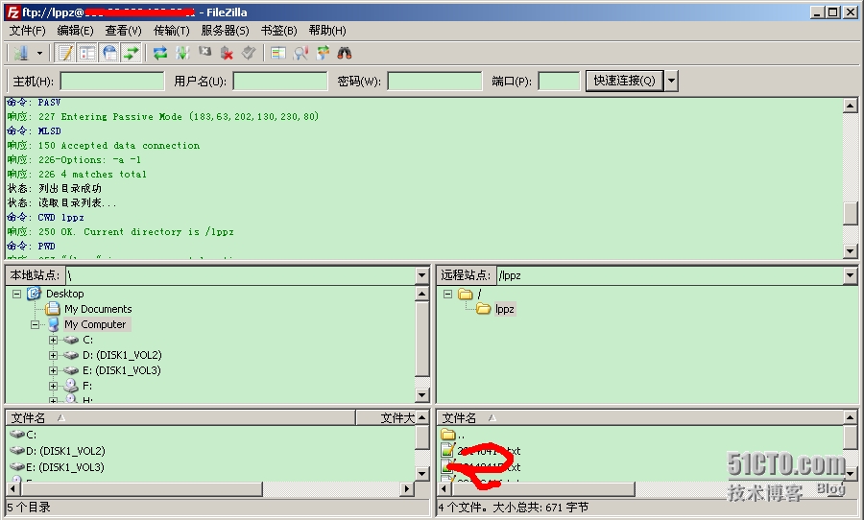Disconnect from the current server
This screenshot has height=520, width=864.
227,53
